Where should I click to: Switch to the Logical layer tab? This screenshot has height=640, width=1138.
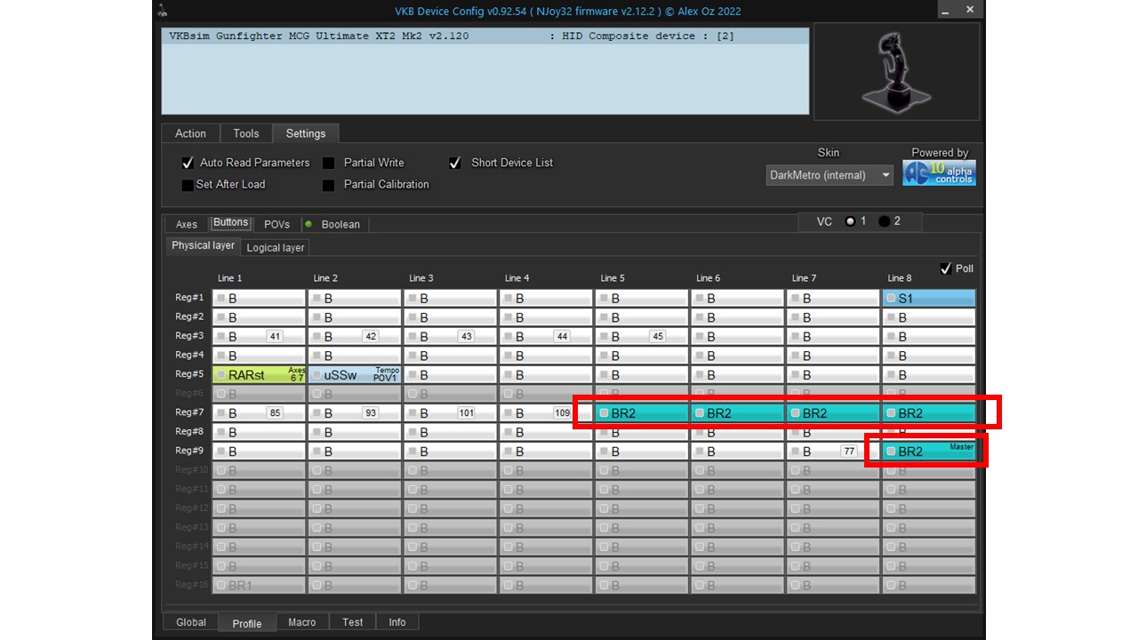pos(275,247)
